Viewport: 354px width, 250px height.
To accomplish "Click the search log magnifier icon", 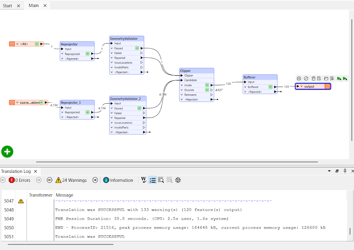I will 161,180.
